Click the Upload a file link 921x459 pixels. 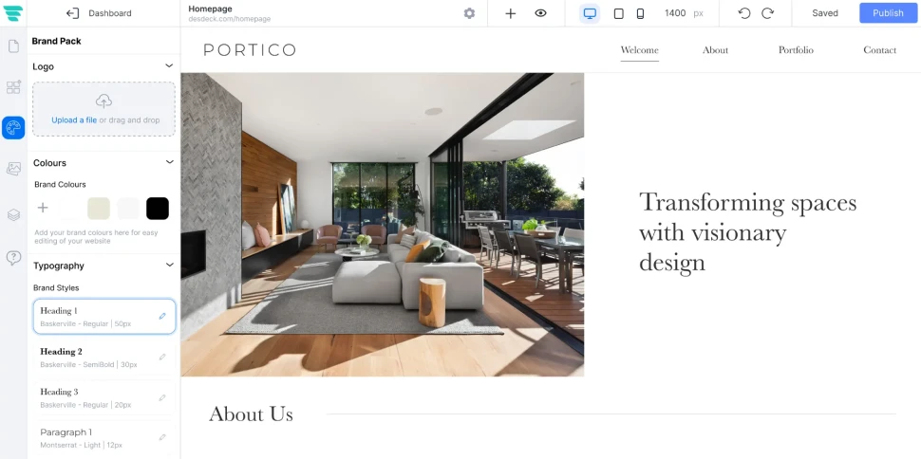pyautogui.click(x=74, y=119)
